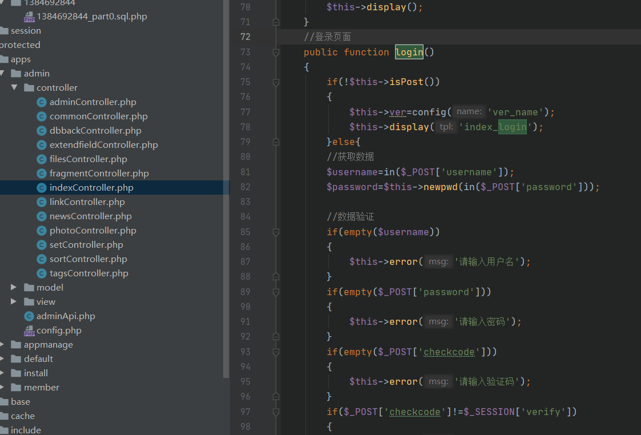Click the '请输入密码' error string
Viewport: 641px width, 435px height.
click(482, 322)
